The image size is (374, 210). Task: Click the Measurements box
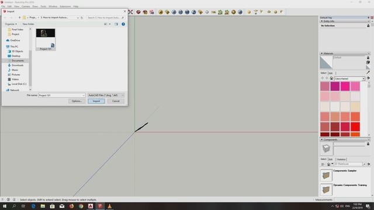[353, 199]
